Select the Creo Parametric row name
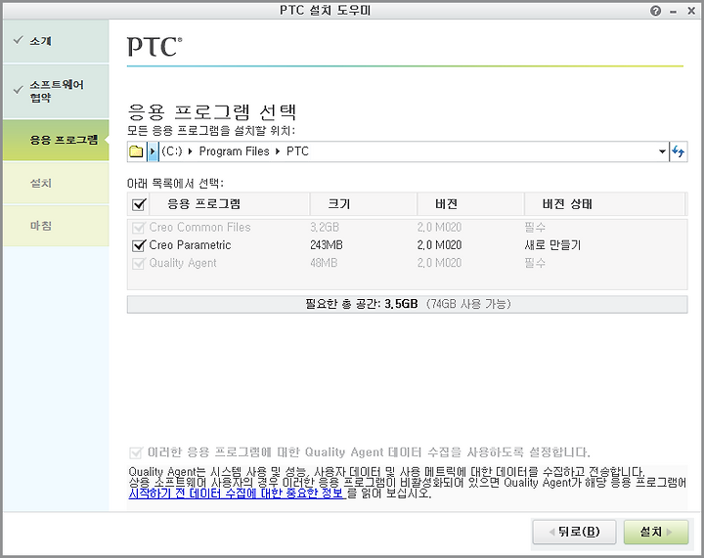 (190, 245)
